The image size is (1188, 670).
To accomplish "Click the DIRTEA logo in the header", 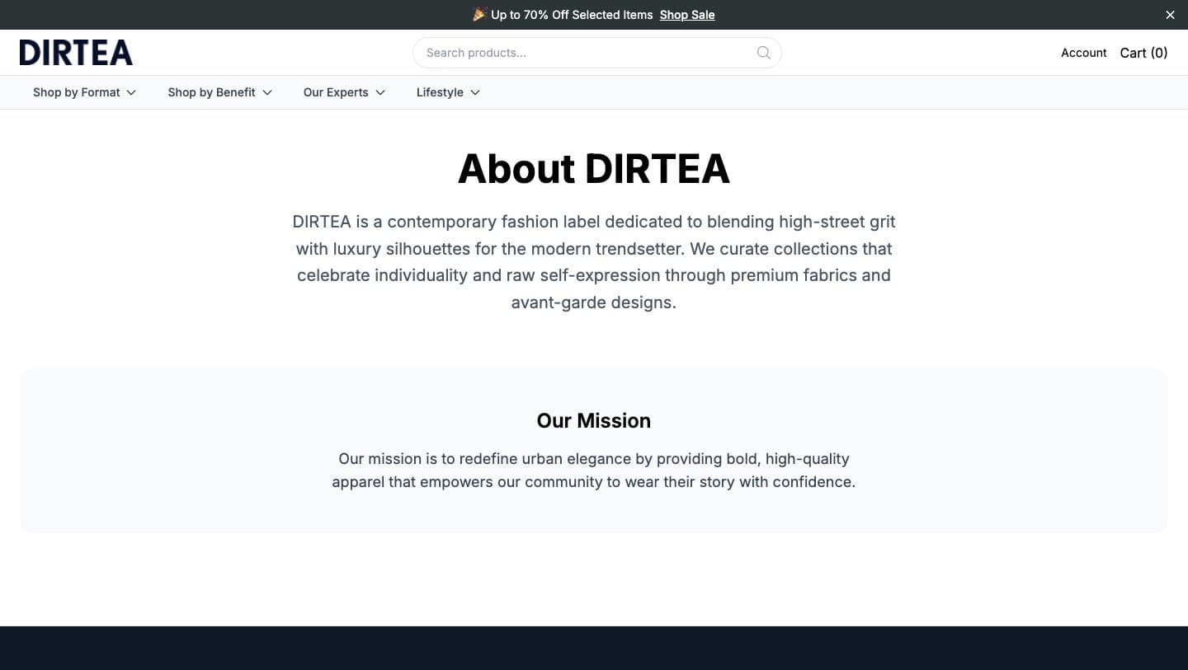I will click(x=76, y=53).
